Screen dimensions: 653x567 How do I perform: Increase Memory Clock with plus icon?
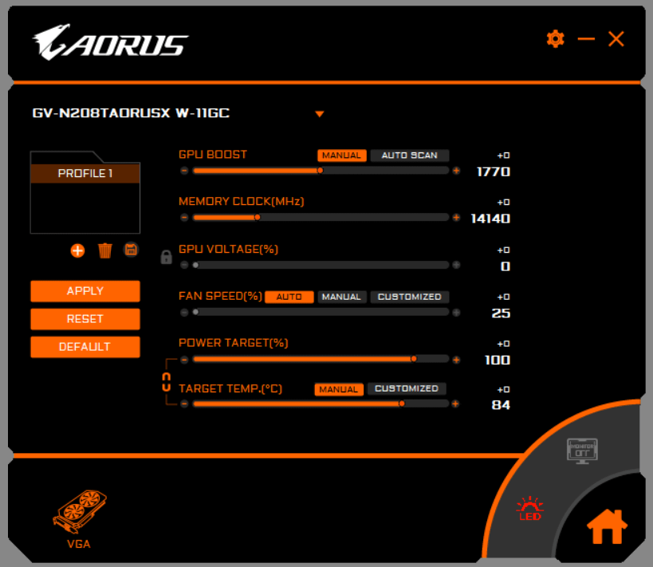456,218
